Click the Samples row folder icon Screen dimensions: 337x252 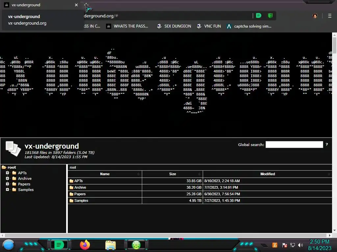pos(71,201)
